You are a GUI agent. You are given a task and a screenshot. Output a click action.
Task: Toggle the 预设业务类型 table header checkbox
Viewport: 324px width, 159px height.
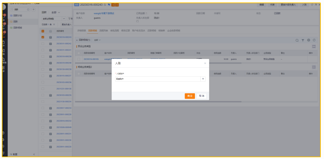pos(79,53)
